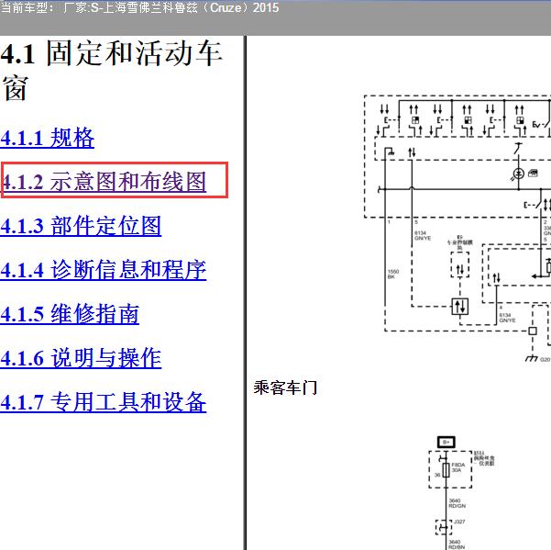
Task: Open 4.1.3 部件定位图 link
Action: (x=81, y=226)
